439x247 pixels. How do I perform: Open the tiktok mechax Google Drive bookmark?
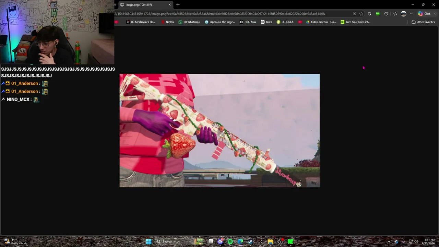point(321,22)
